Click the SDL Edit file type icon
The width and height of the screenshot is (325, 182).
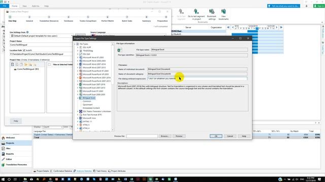pyautogui.click(x=81, y=54)
